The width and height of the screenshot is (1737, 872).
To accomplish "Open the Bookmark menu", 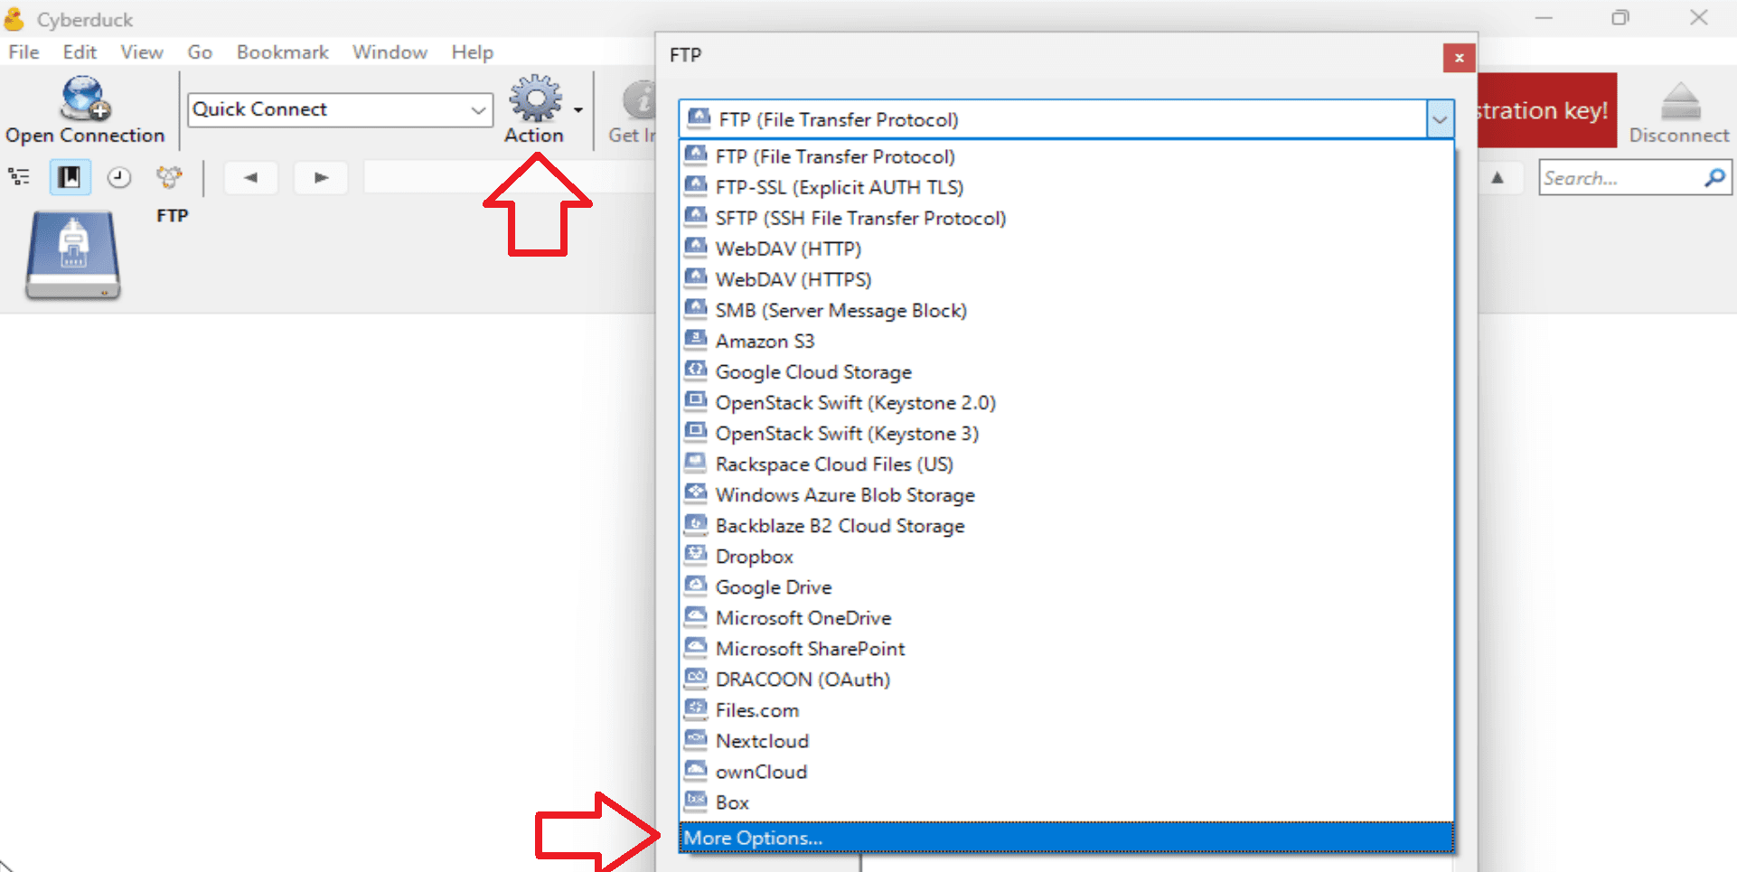I will coord(282,52).
